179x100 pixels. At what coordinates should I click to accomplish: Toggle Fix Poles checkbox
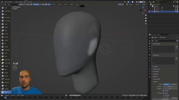point(163,91)
